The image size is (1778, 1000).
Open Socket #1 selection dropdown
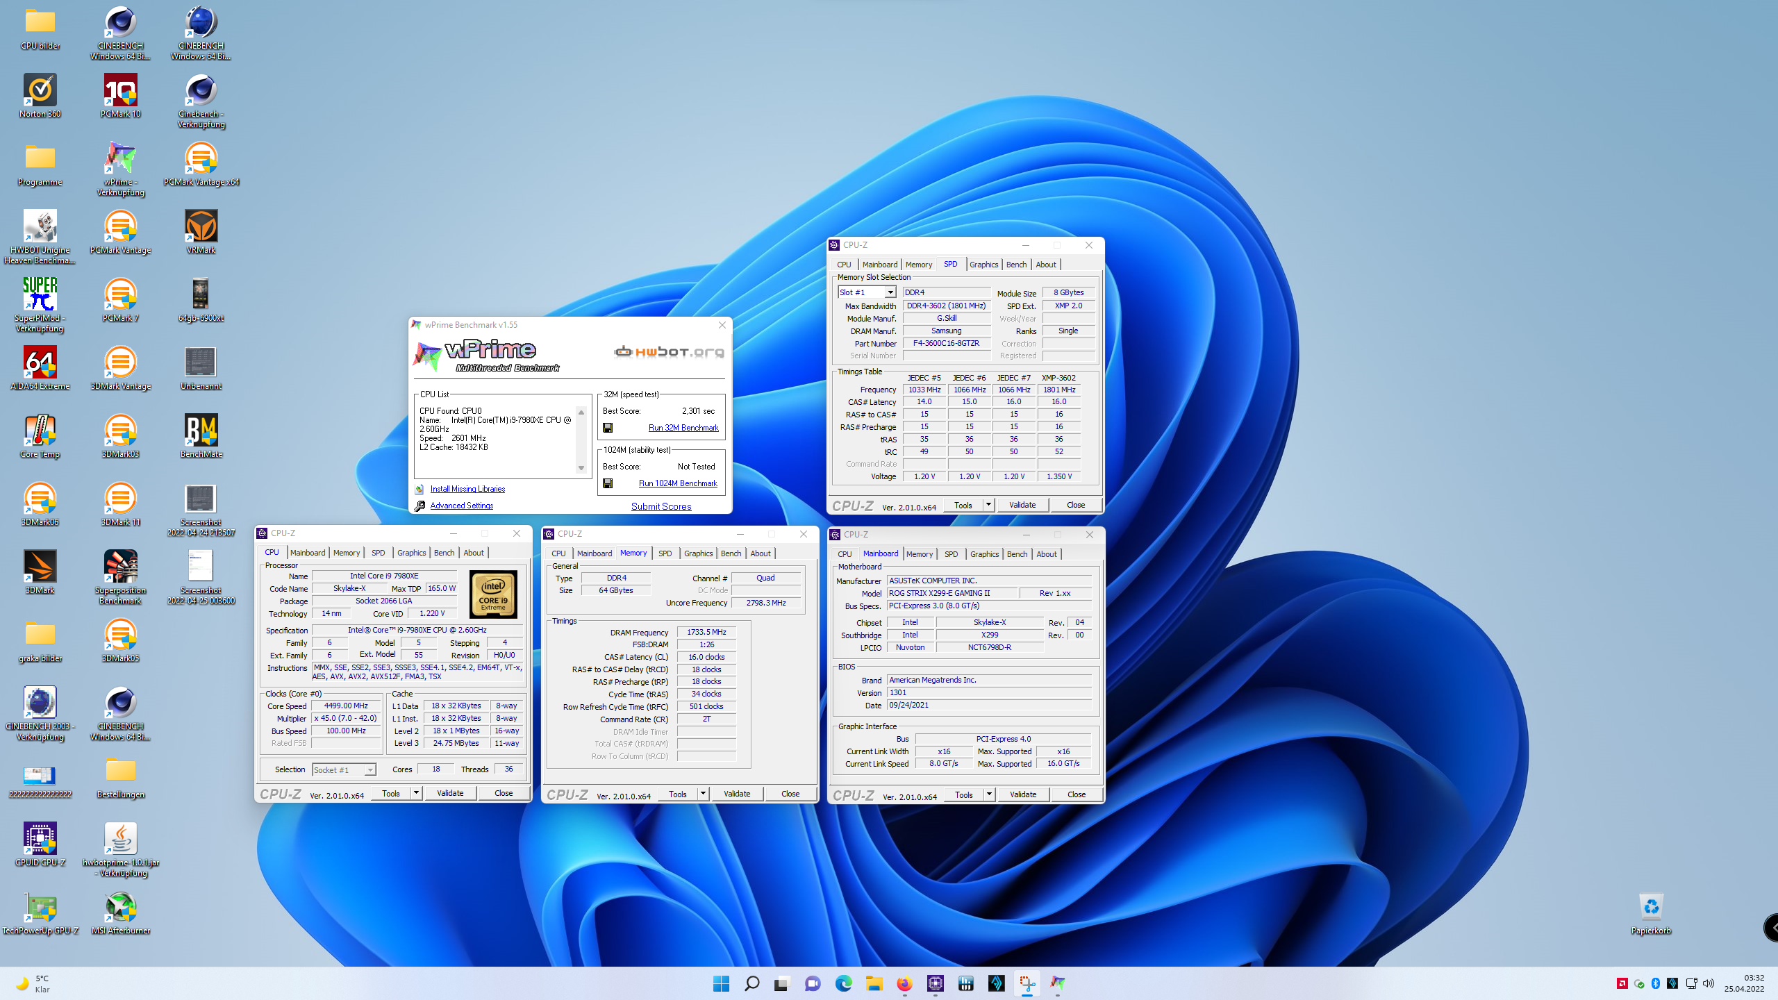pos(344,769)
